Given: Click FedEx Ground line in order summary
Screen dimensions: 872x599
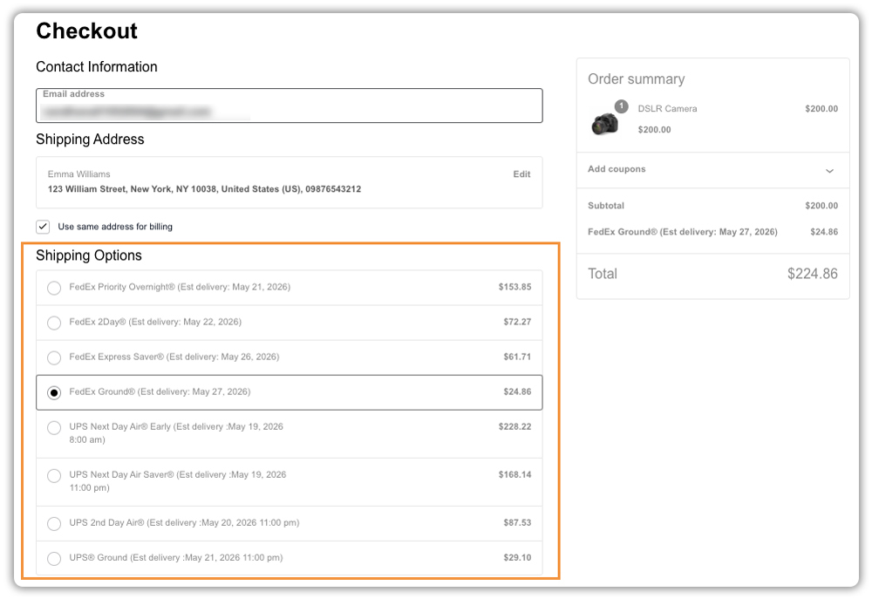Looking at the screenshot, I should [x=683, y=232].
